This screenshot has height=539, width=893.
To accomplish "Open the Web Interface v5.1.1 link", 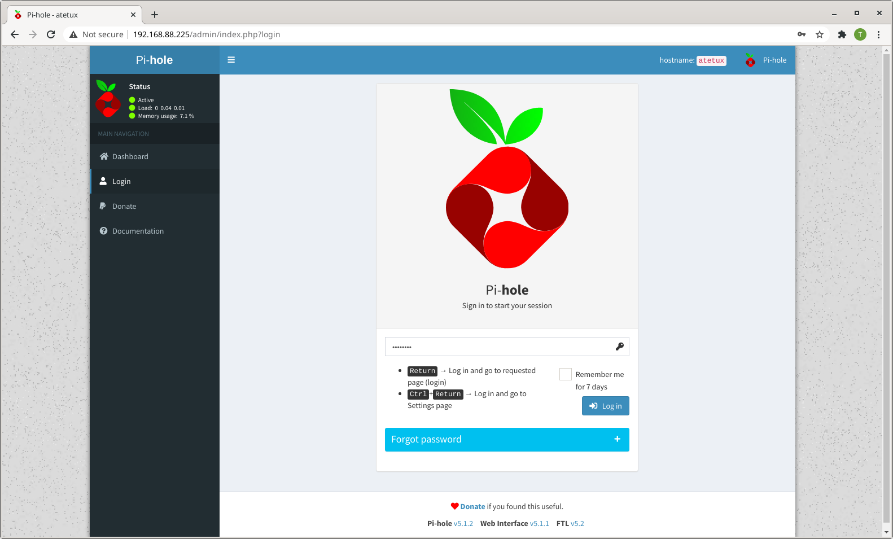I will [539, 524].
